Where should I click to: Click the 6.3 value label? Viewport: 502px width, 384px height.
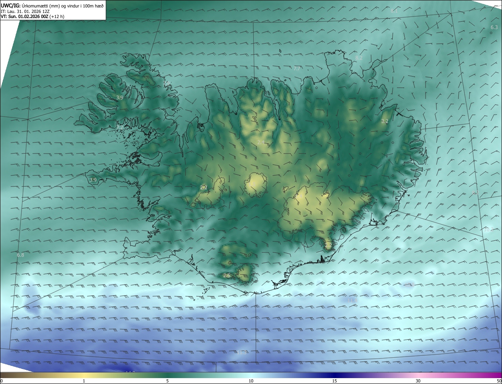[x=494, y=27]
